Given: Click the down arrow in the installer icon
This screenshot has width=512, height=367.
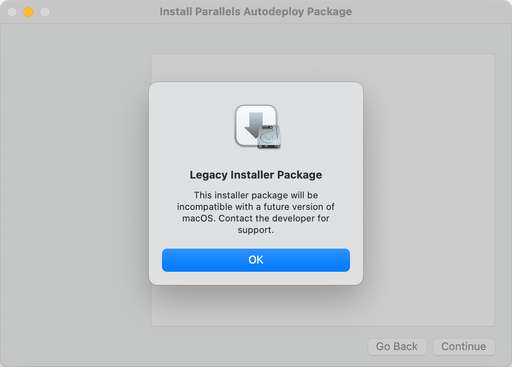Looking at the screenshot, I should [251, 124].
